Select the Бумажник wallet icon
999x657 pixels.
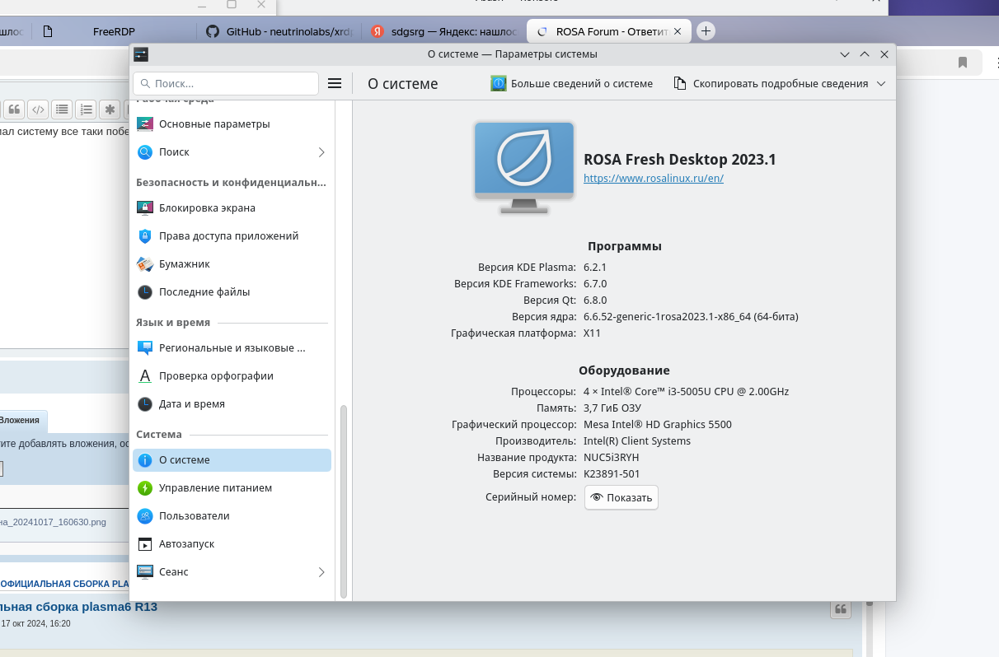(x=145, y=264)
